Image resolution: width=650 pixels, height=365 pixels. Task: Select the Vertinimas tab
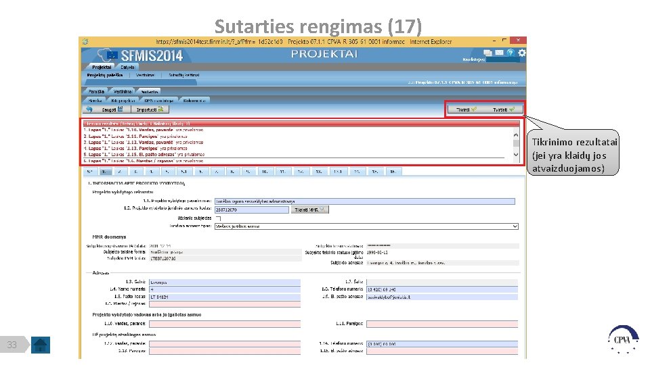click(x=123, y=91)
